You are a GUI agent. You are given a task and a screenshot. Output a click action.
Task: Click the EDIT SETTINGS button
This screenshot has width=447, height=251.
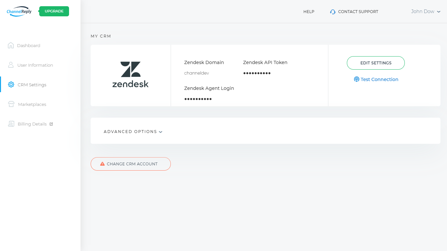click(376, 63)
